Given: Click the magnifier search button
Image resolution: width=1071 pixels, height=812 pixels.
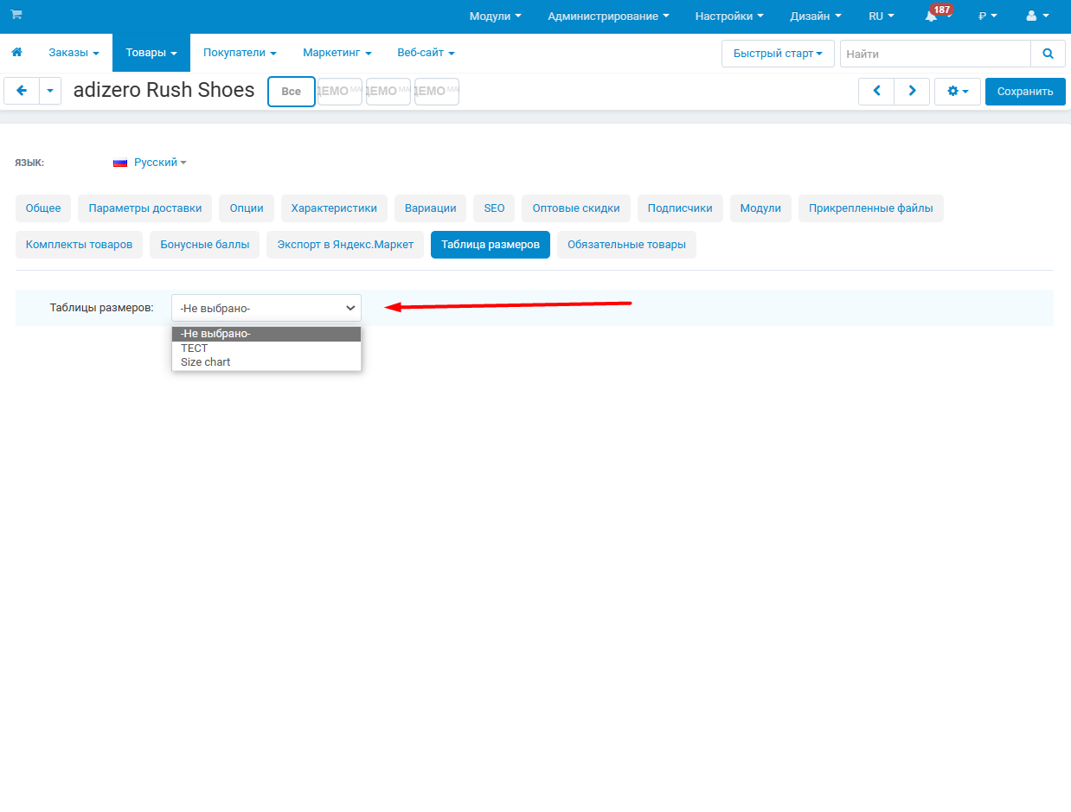Looking at the screenshot, I should click(x=1048, y=54).
